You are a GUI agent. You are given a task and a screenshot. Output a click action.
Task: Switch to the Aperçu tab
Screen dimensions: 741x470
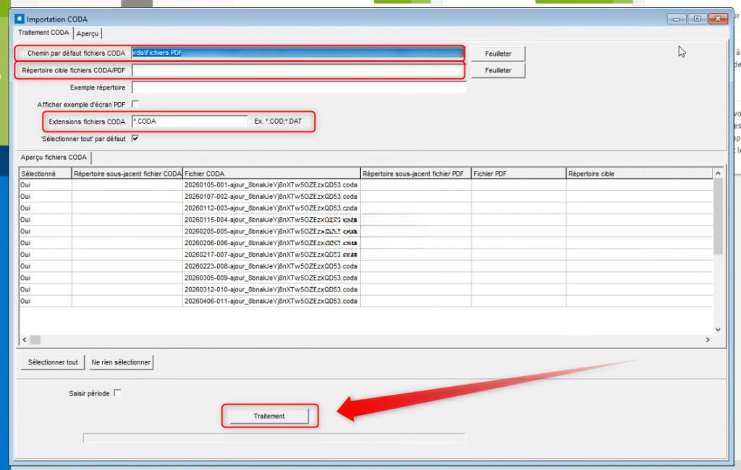coord(88,33)
